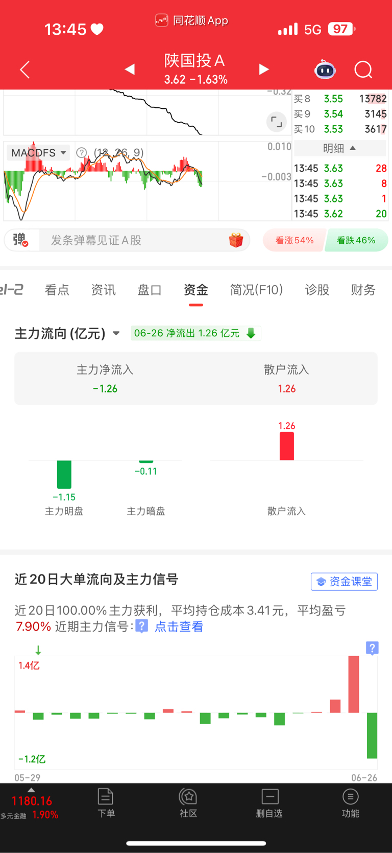Collapse the 明细 details expander
This screenshot has height=853, width=392.
coord(339,148)
